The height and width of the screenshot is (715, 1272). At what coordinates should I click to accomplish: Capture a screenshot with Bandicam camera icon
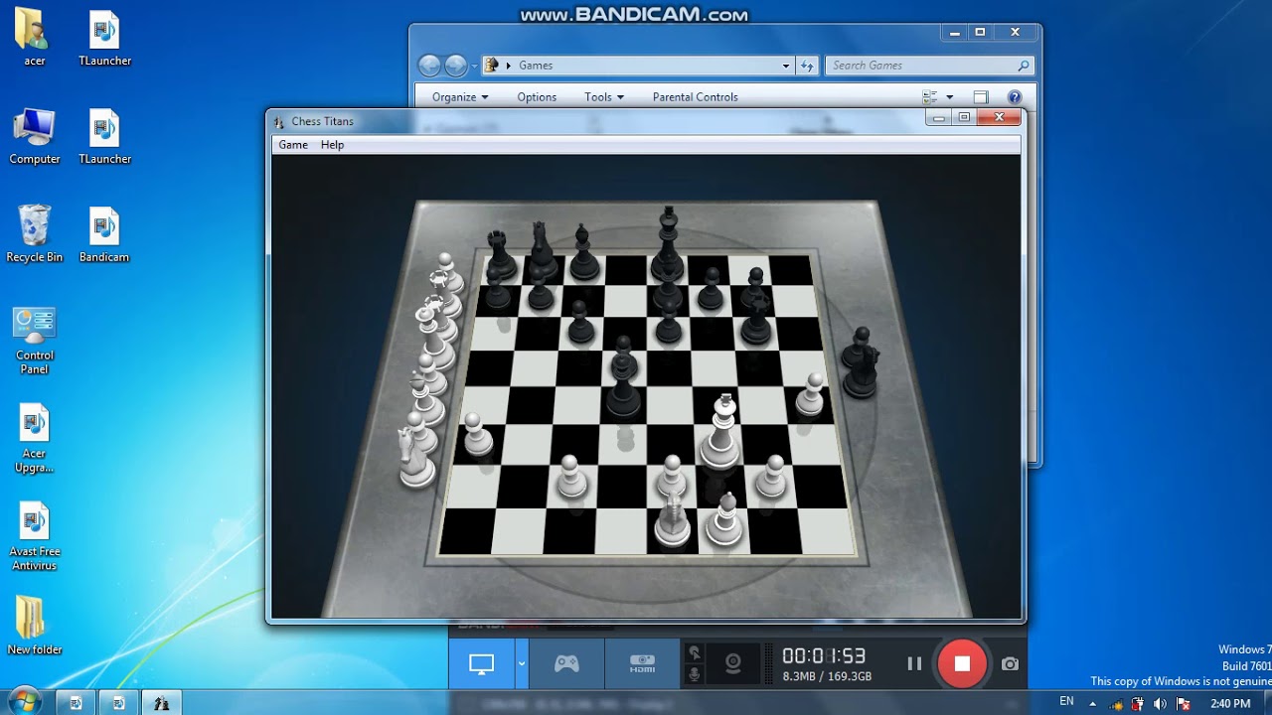(1010, 664)
